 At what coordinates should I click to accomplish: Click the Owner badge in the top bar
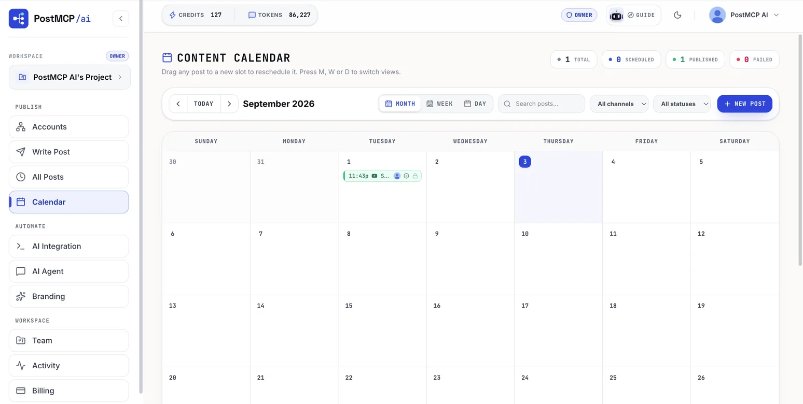(x=579, y=15)
